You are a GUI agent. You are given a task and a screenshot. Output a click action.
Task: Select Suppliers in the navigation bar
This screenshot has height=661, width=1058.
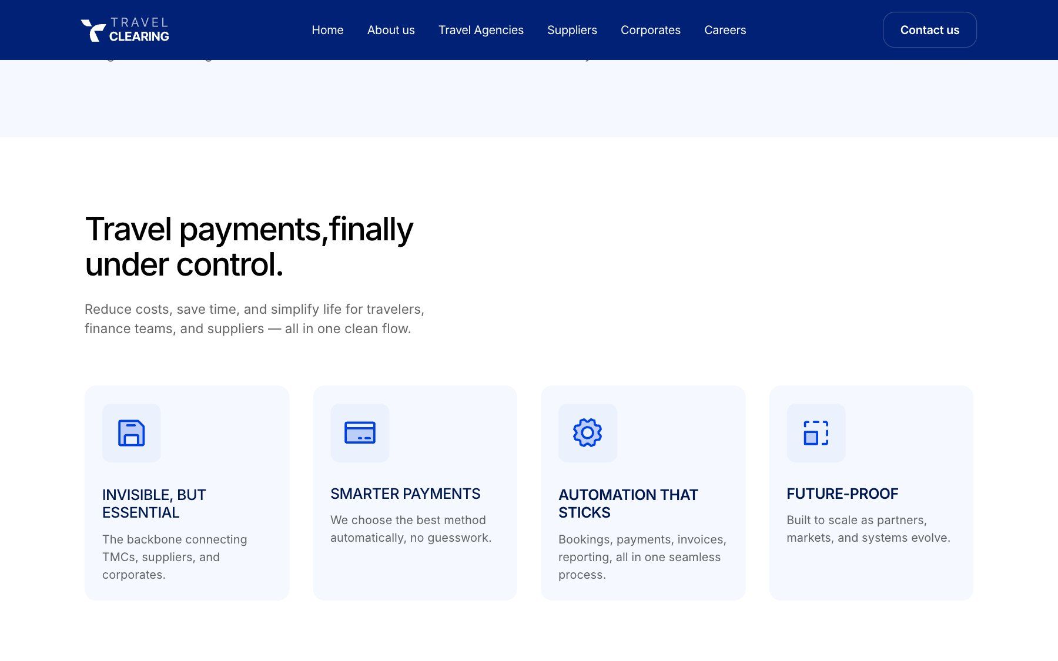tap(572, 30)
